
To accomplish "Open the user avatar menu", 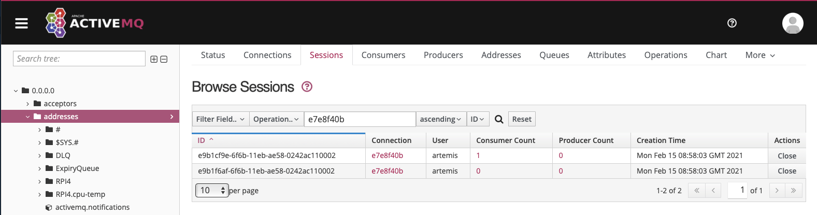I will click(x=793, y=23).
